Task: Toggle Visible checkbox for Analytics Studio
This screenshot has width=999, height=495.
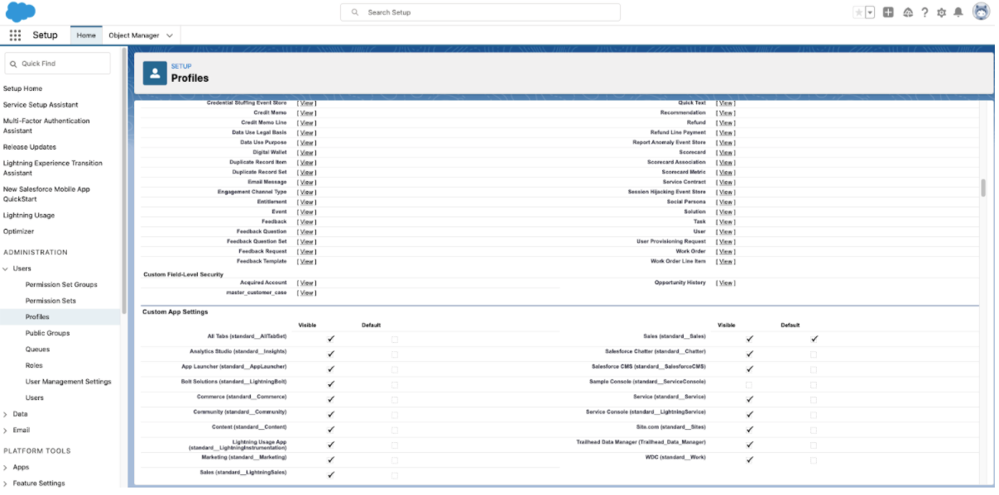Action: pyautogui.click(x=331, y=354)
